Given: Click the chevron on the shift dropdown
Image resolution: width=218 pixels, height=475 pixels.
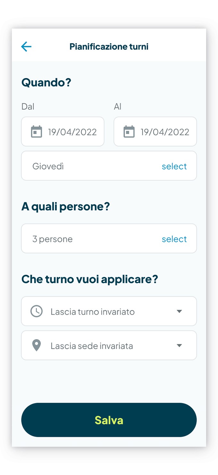Looking at the screenshot, I should [180, 311].
